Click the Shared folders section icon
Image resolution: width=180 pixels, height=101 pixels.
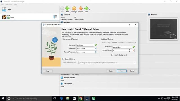(62, 77)
